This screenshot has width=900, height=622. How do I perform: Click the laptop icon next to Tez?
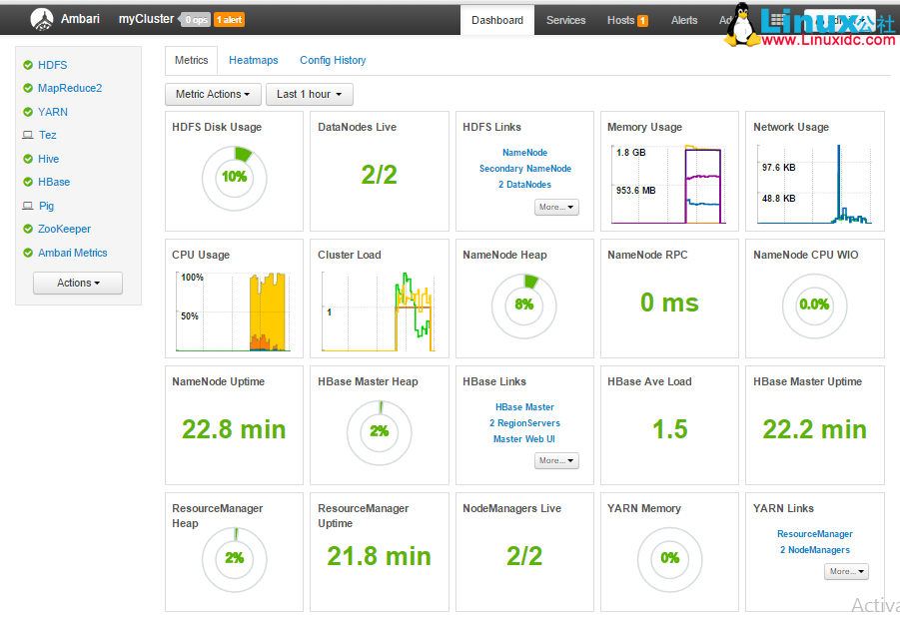tap(28, 135)
